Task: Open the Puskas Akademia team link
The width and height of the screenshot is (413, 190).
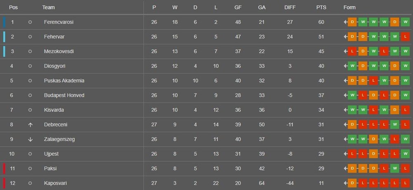Action: click(64, 81)
